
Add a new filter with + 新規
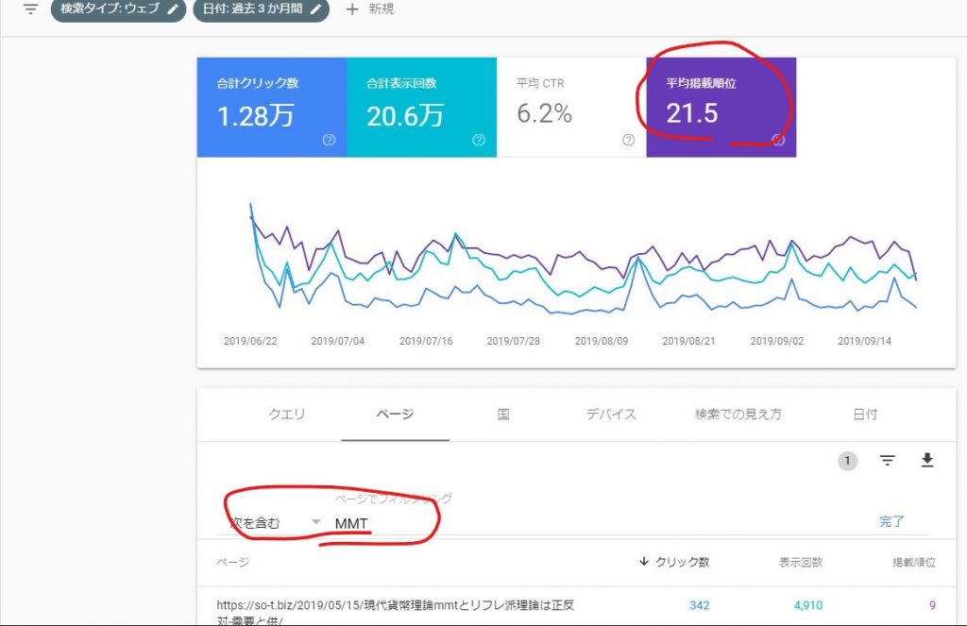click(x=370, y=9)
